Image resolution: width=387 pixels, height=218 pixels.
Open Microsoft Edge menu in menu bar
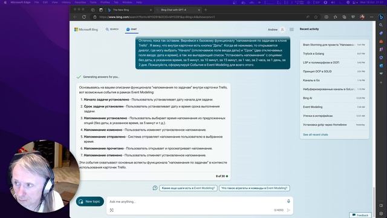click(x=21, y=2)
